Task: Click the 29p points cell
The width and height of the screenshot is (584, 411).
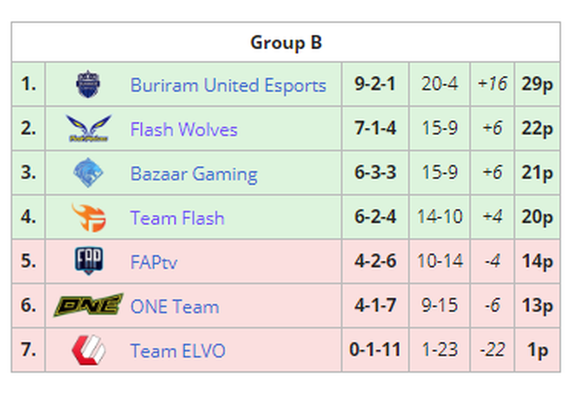Action: coord(537,83)
